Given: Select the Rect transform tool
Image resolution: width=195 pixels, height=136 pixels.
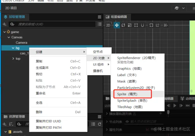Looking at the screenshot, I should point(136,25).
